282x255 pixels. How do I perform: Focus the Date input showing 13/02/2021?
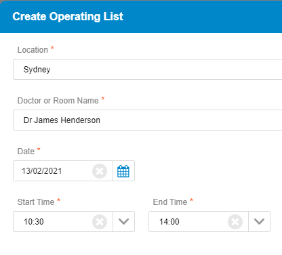pyautogui.click(x=53, y=171)
